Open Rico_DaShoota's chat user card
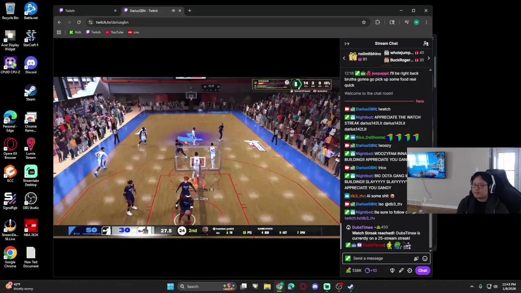This screenshot has height=293, width=521. point(370,138)
